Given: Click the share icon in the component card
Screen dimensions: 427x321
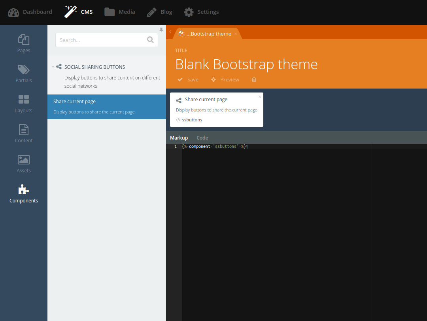Looking at the screenshot, I should [179, 100].
